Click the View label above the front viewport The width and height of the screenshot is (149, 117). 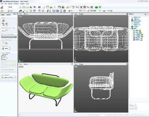click(20, 14)
